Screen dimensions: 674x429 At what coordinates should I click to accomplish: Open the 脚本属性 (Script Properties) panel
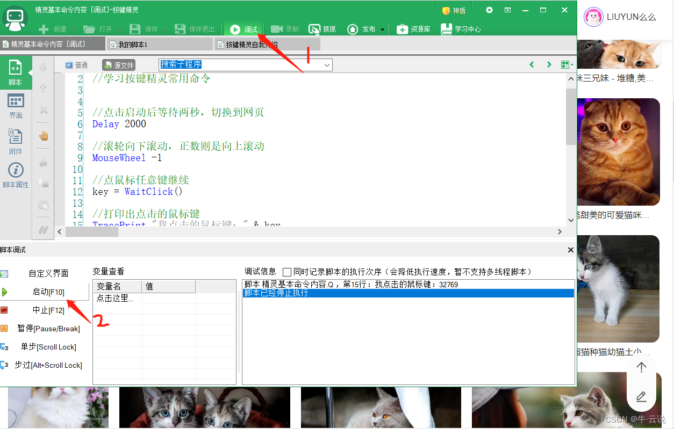pyautogui.click(x=16, y=176)
